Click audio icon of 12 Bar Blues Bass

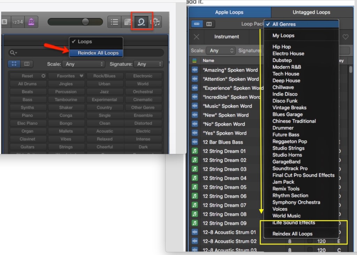point(195,142)
